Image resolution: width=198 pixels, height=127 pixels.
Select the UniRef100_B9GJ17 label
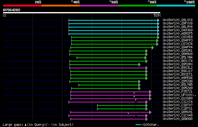[178, 71]
